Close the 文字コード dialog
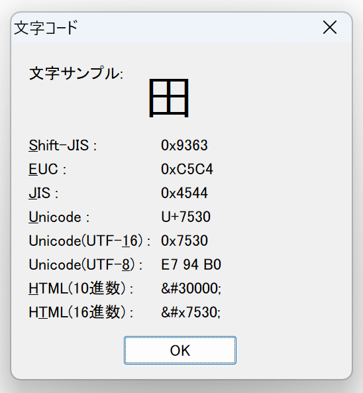363x393 pixels. pyautogui.click(x=329, y=27)
